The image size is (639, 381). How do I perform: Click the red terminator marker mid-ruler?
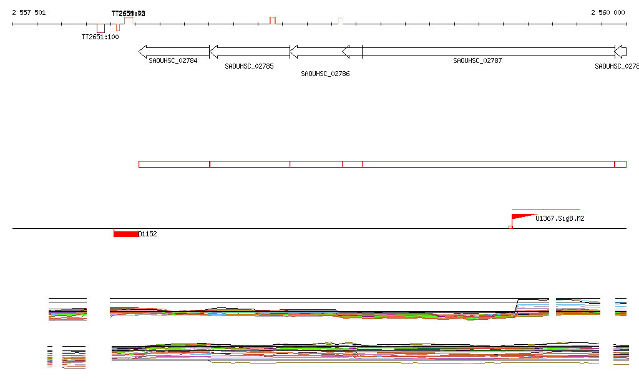(x=273, y=21)
